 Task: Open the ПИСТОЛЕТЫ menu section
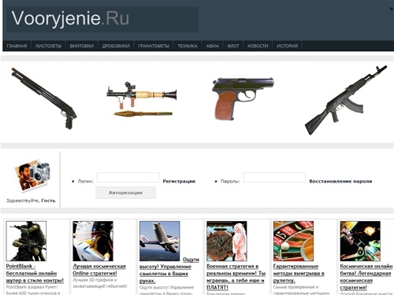coord(48,46)
